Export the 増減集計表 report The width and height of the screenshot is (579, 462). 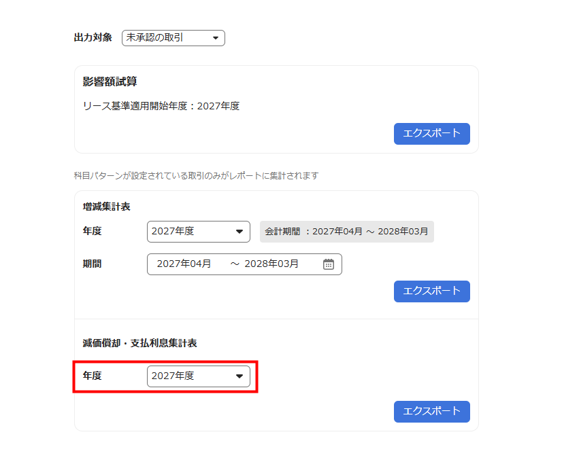coord(431,291)
